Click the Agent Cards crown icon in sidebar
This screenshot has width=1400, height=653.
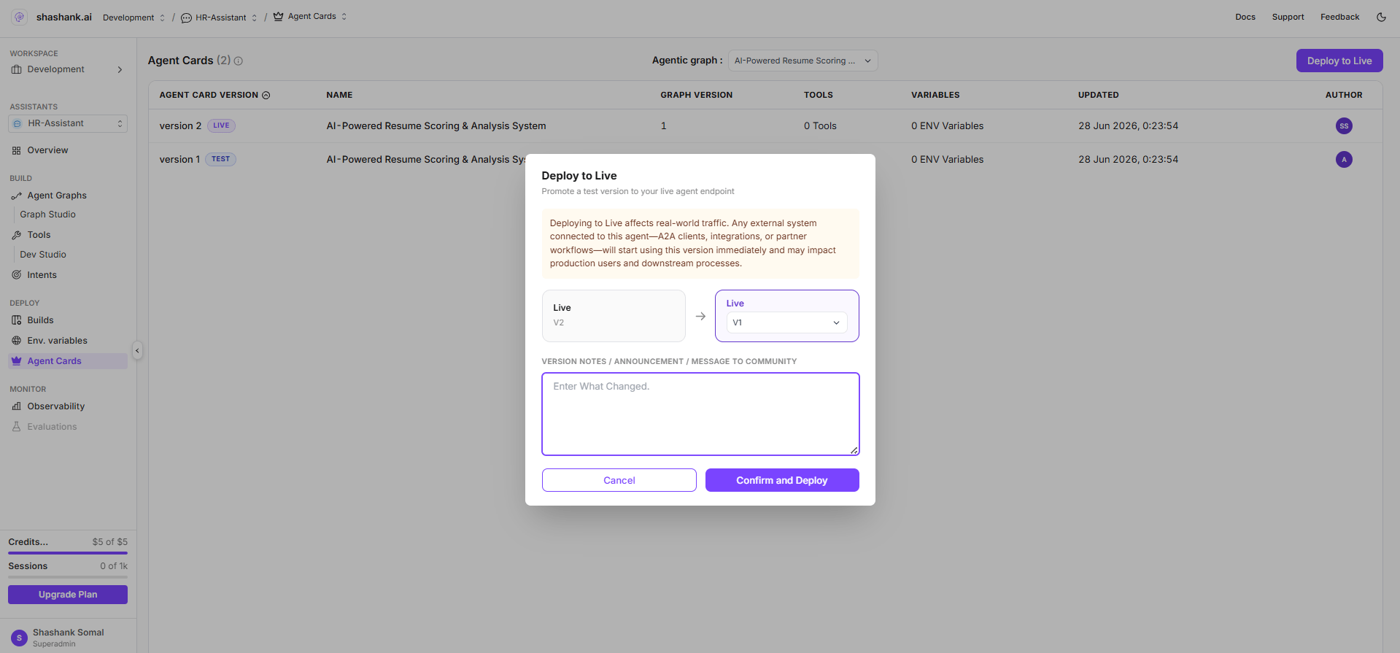point(16,361)
